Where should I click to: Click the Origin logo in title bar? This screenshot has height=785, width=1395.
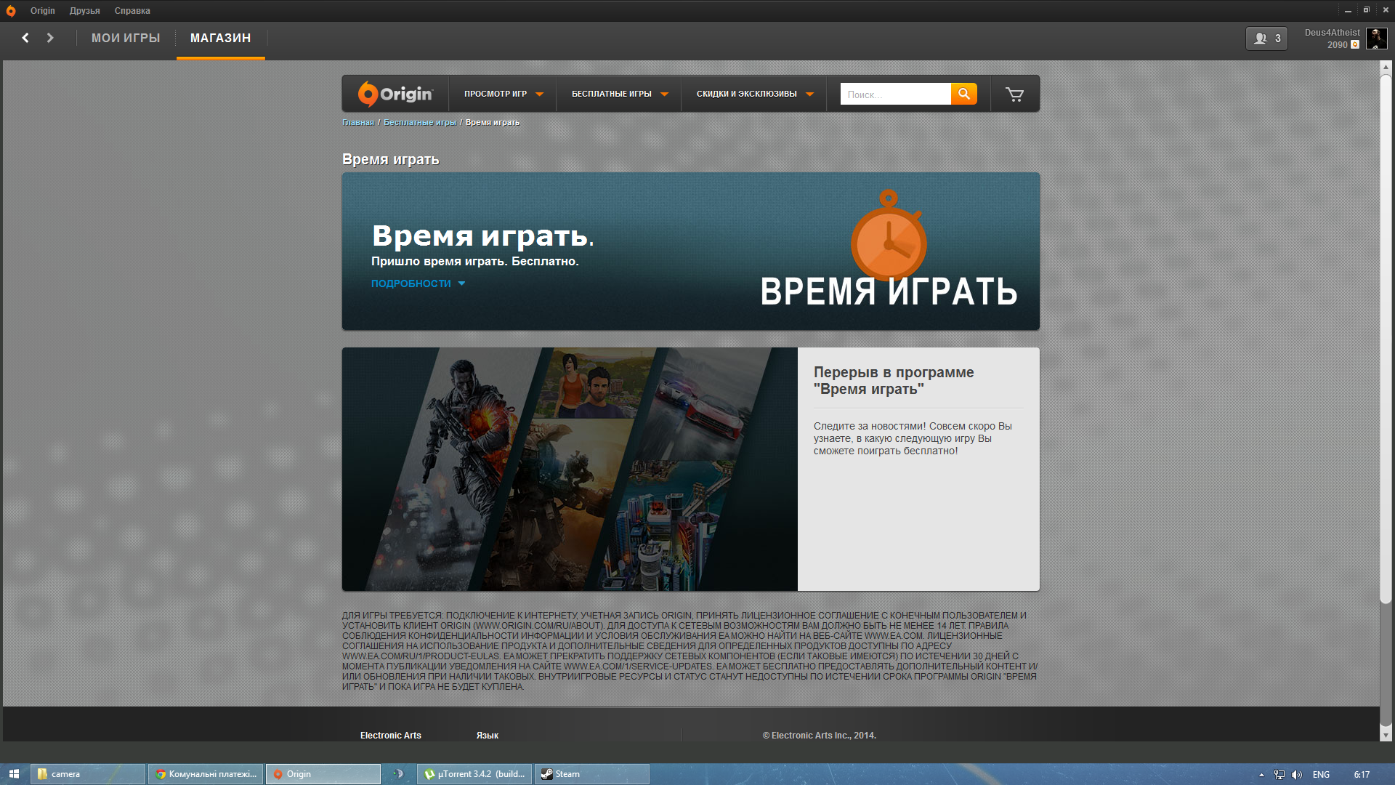tap(11, 11)
